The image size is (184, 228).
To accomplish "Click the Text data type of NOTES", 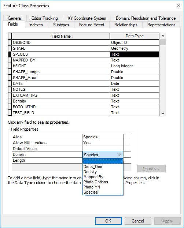I will click(135, 89).
